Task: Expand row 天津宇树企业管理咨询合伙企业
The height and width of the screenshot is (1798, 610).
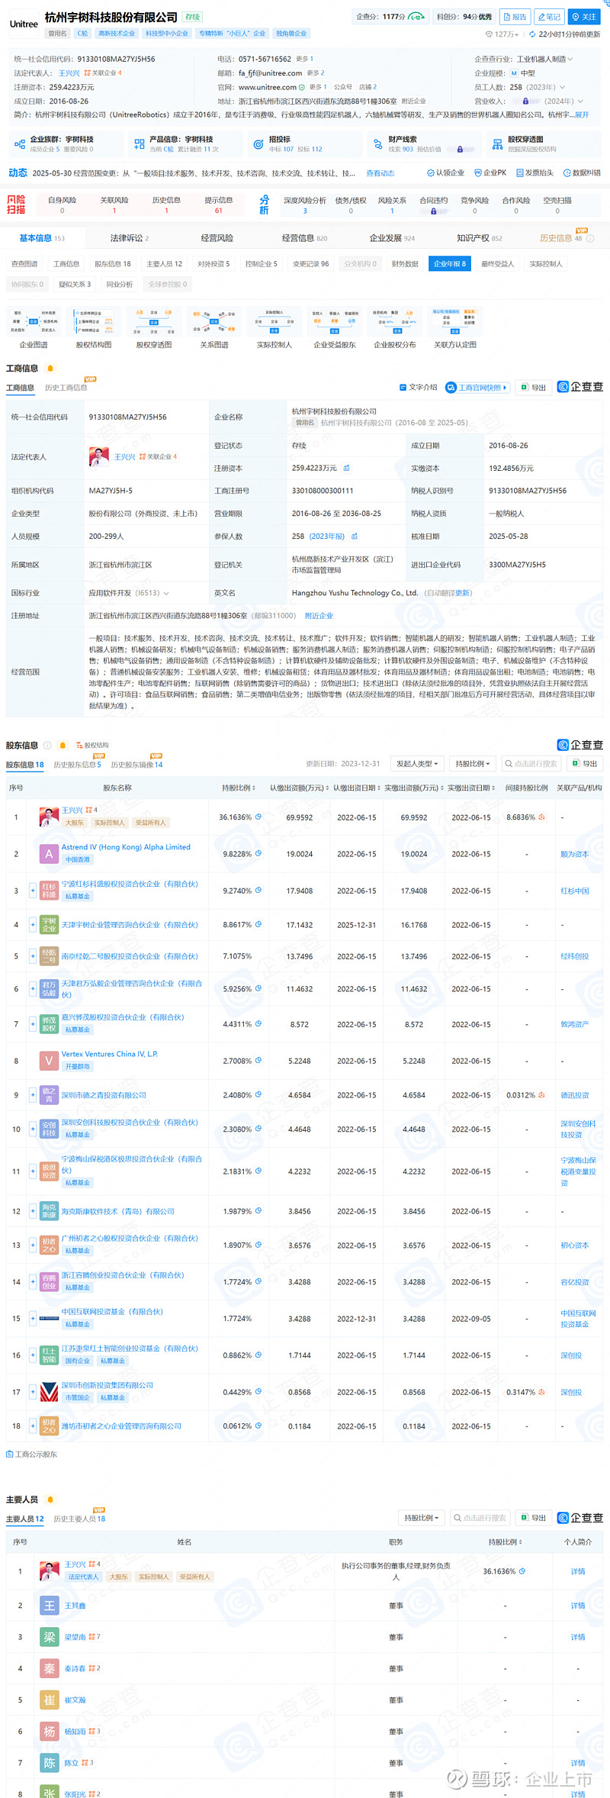Action: [33, 925]
